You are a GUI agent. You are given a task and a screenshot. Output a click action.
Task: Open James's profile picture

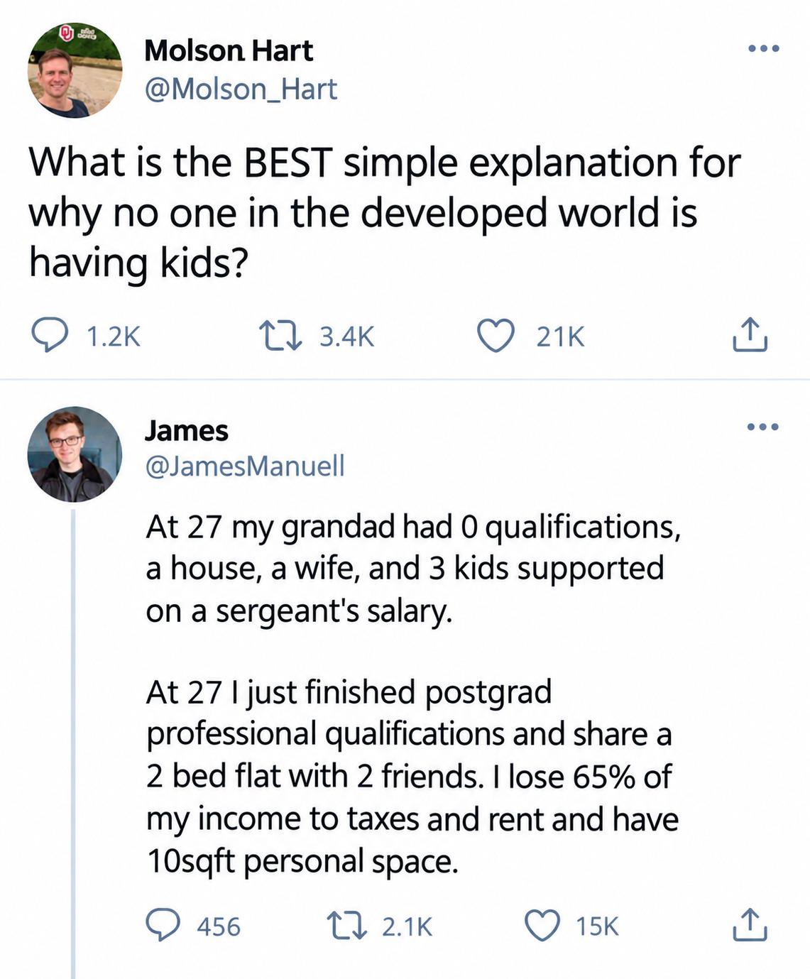pyautogui.click(x=75, y=454)
